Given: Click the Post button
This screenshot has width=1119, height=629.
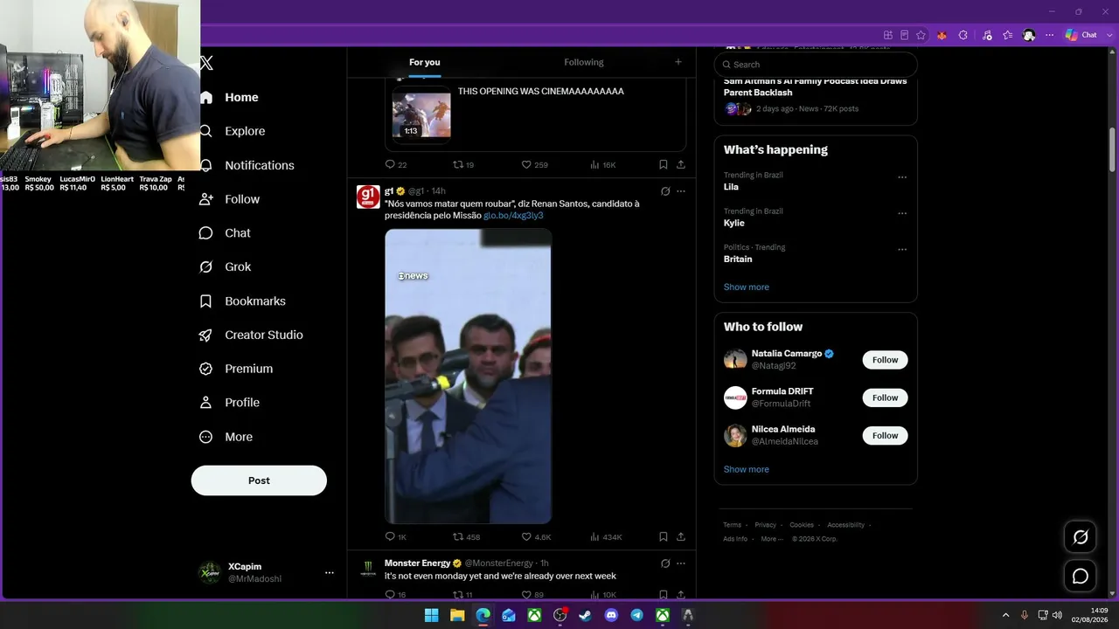Looking at the screenshot, I should 259,480.
